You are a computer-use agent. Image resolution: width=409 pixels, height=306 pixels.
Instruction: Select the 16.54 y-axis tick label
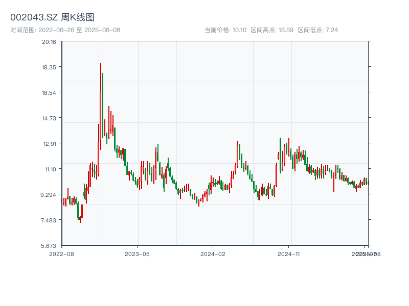click(x=49, y=93)
